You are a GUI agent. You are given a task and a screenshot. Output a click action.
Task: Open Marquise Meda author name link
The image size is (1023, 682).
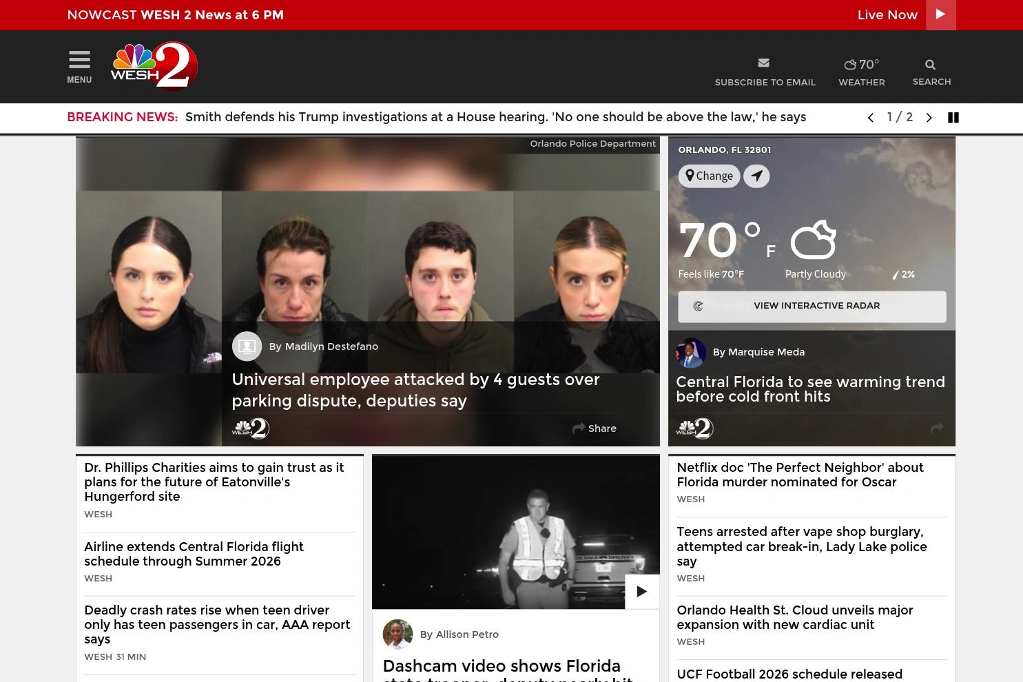tap(766, 352)
